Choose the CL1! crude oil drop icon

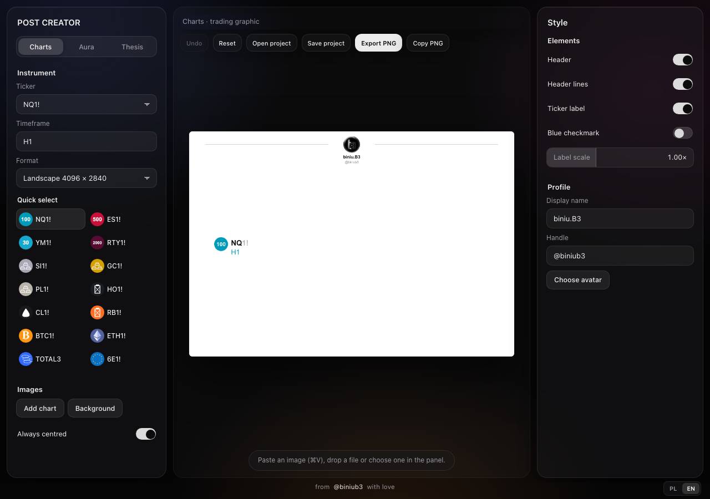[26, 312]
